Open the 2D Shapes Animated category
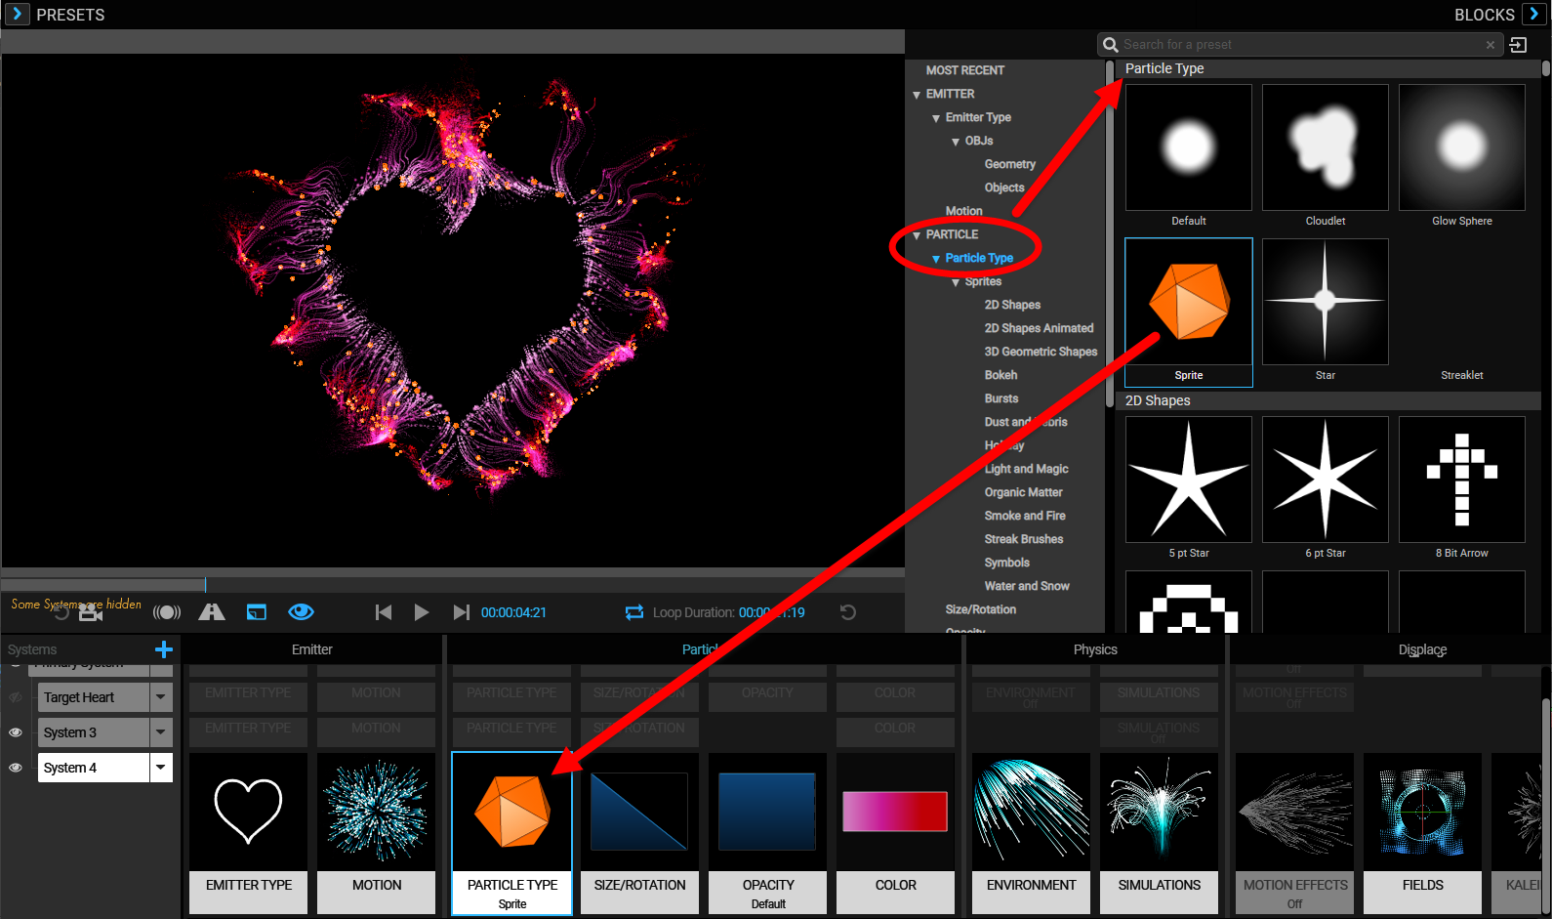 pos(1039,328)
